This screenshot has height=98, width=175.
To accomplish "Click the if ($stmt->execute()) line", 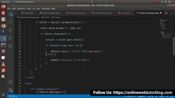I will (55, 34).
